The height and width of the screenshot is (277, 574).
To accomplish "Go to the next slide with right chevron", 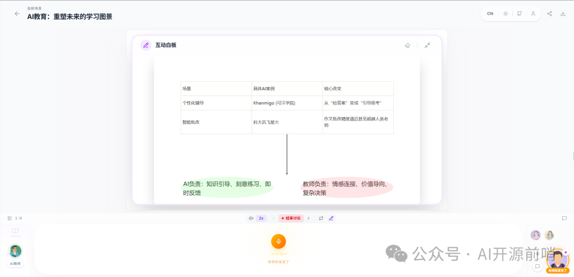I will click(x=308, y=218).
